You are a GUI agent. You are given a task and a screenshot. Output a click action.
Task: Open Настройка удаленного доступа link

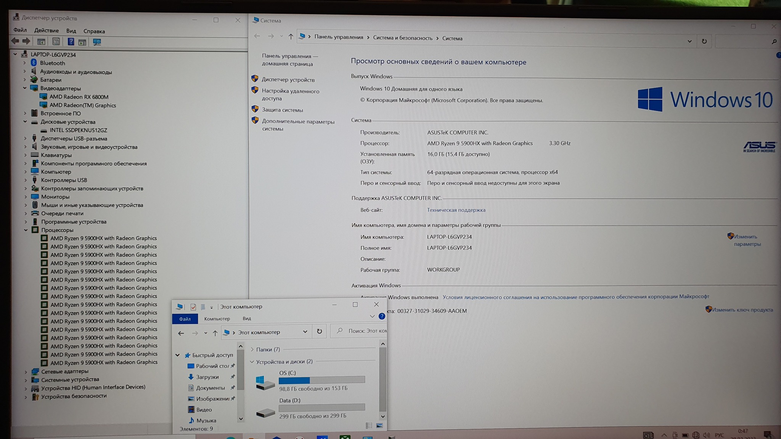291,95
